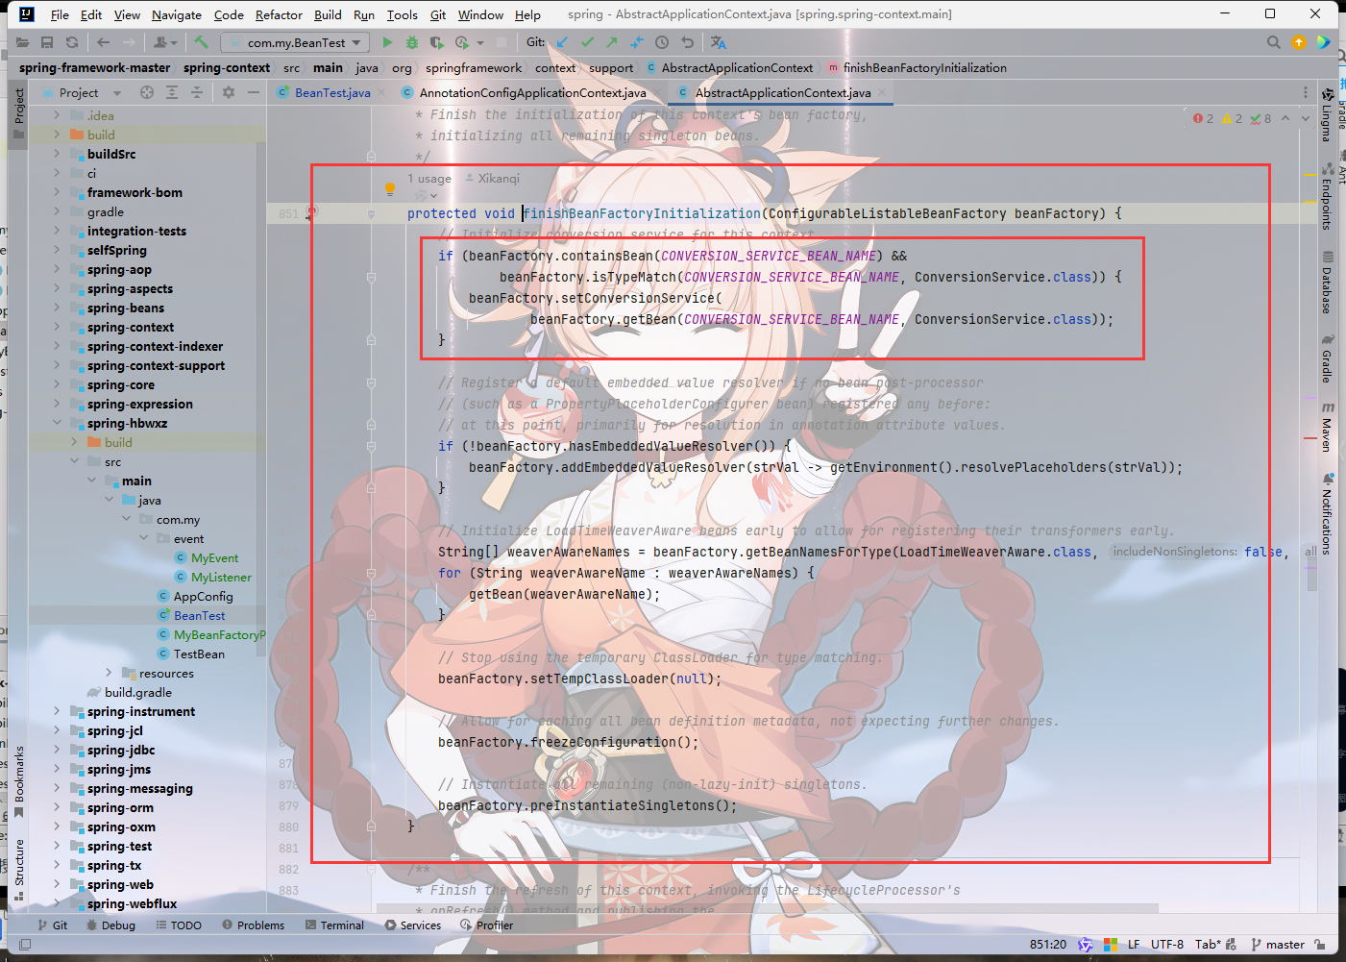1346x962 pixels.
Task: Show Git history using the clock icon
Action: tap(662, 42)
